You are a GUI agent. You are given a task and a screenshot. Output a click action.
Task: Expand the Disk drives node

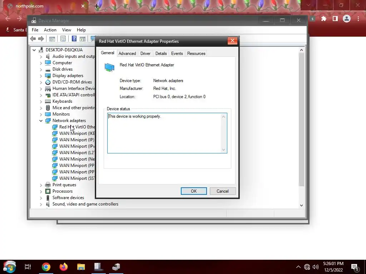pos(41,70)
